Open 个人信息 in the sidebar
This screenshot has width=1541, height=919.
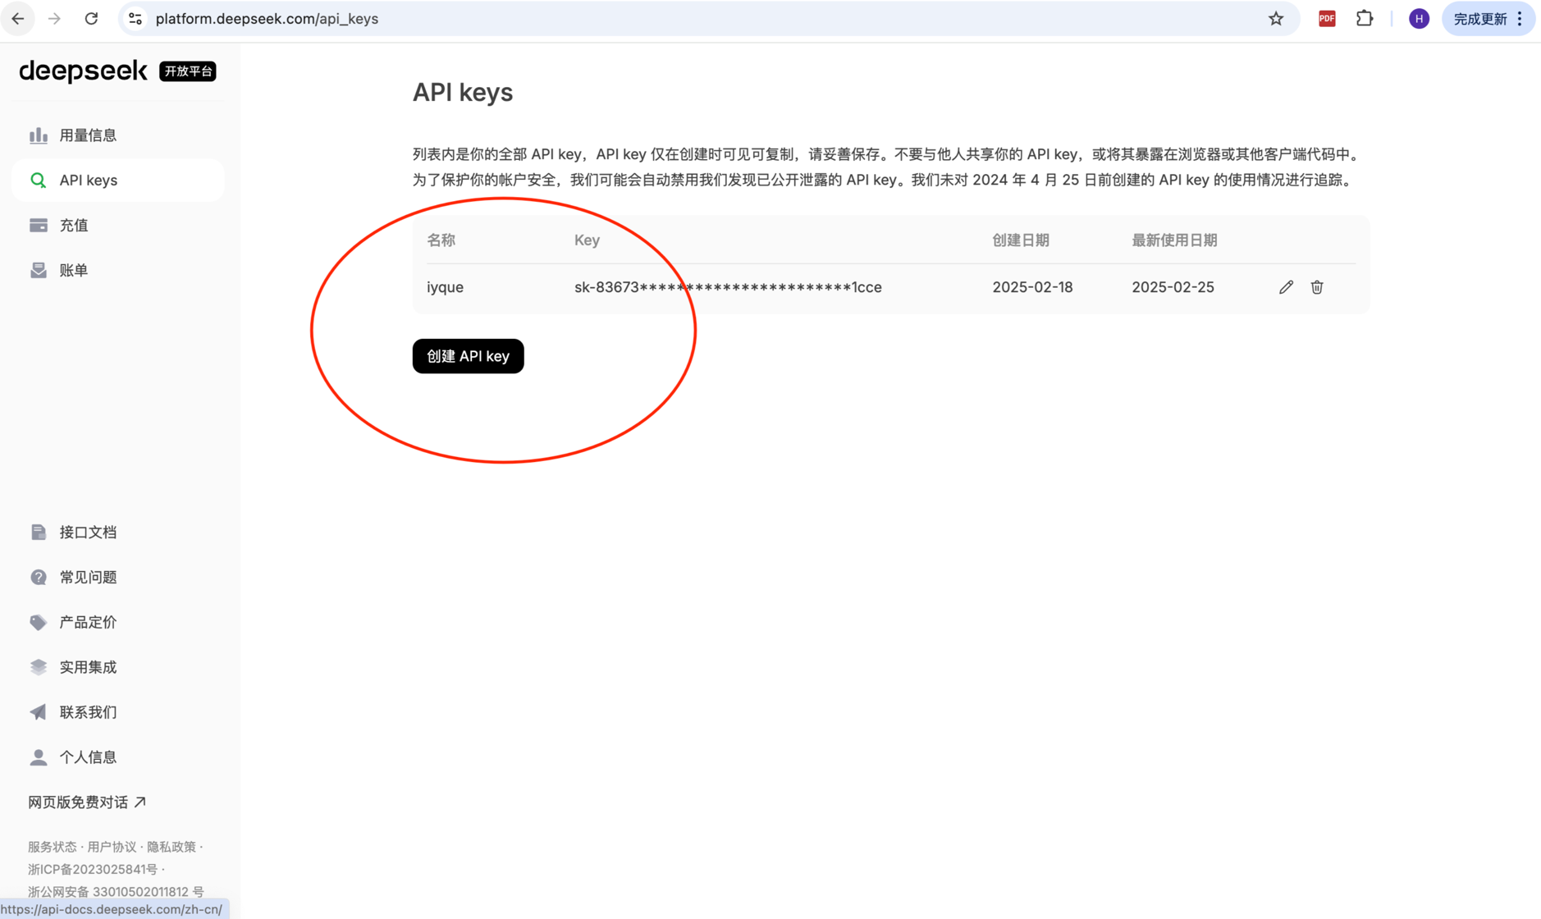coord(117,757)
